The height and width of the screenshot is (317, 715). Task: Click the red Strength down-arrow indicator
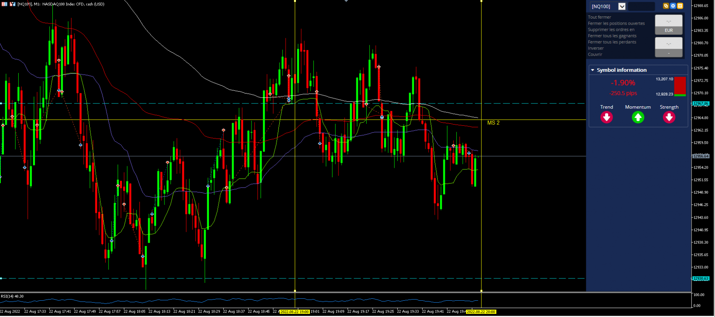tap(669, 117)
